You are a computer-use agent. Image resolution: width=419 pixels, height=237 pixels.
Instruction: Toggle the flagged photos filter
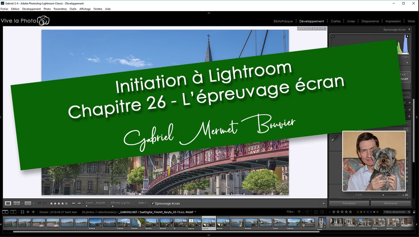coord(299,212)
